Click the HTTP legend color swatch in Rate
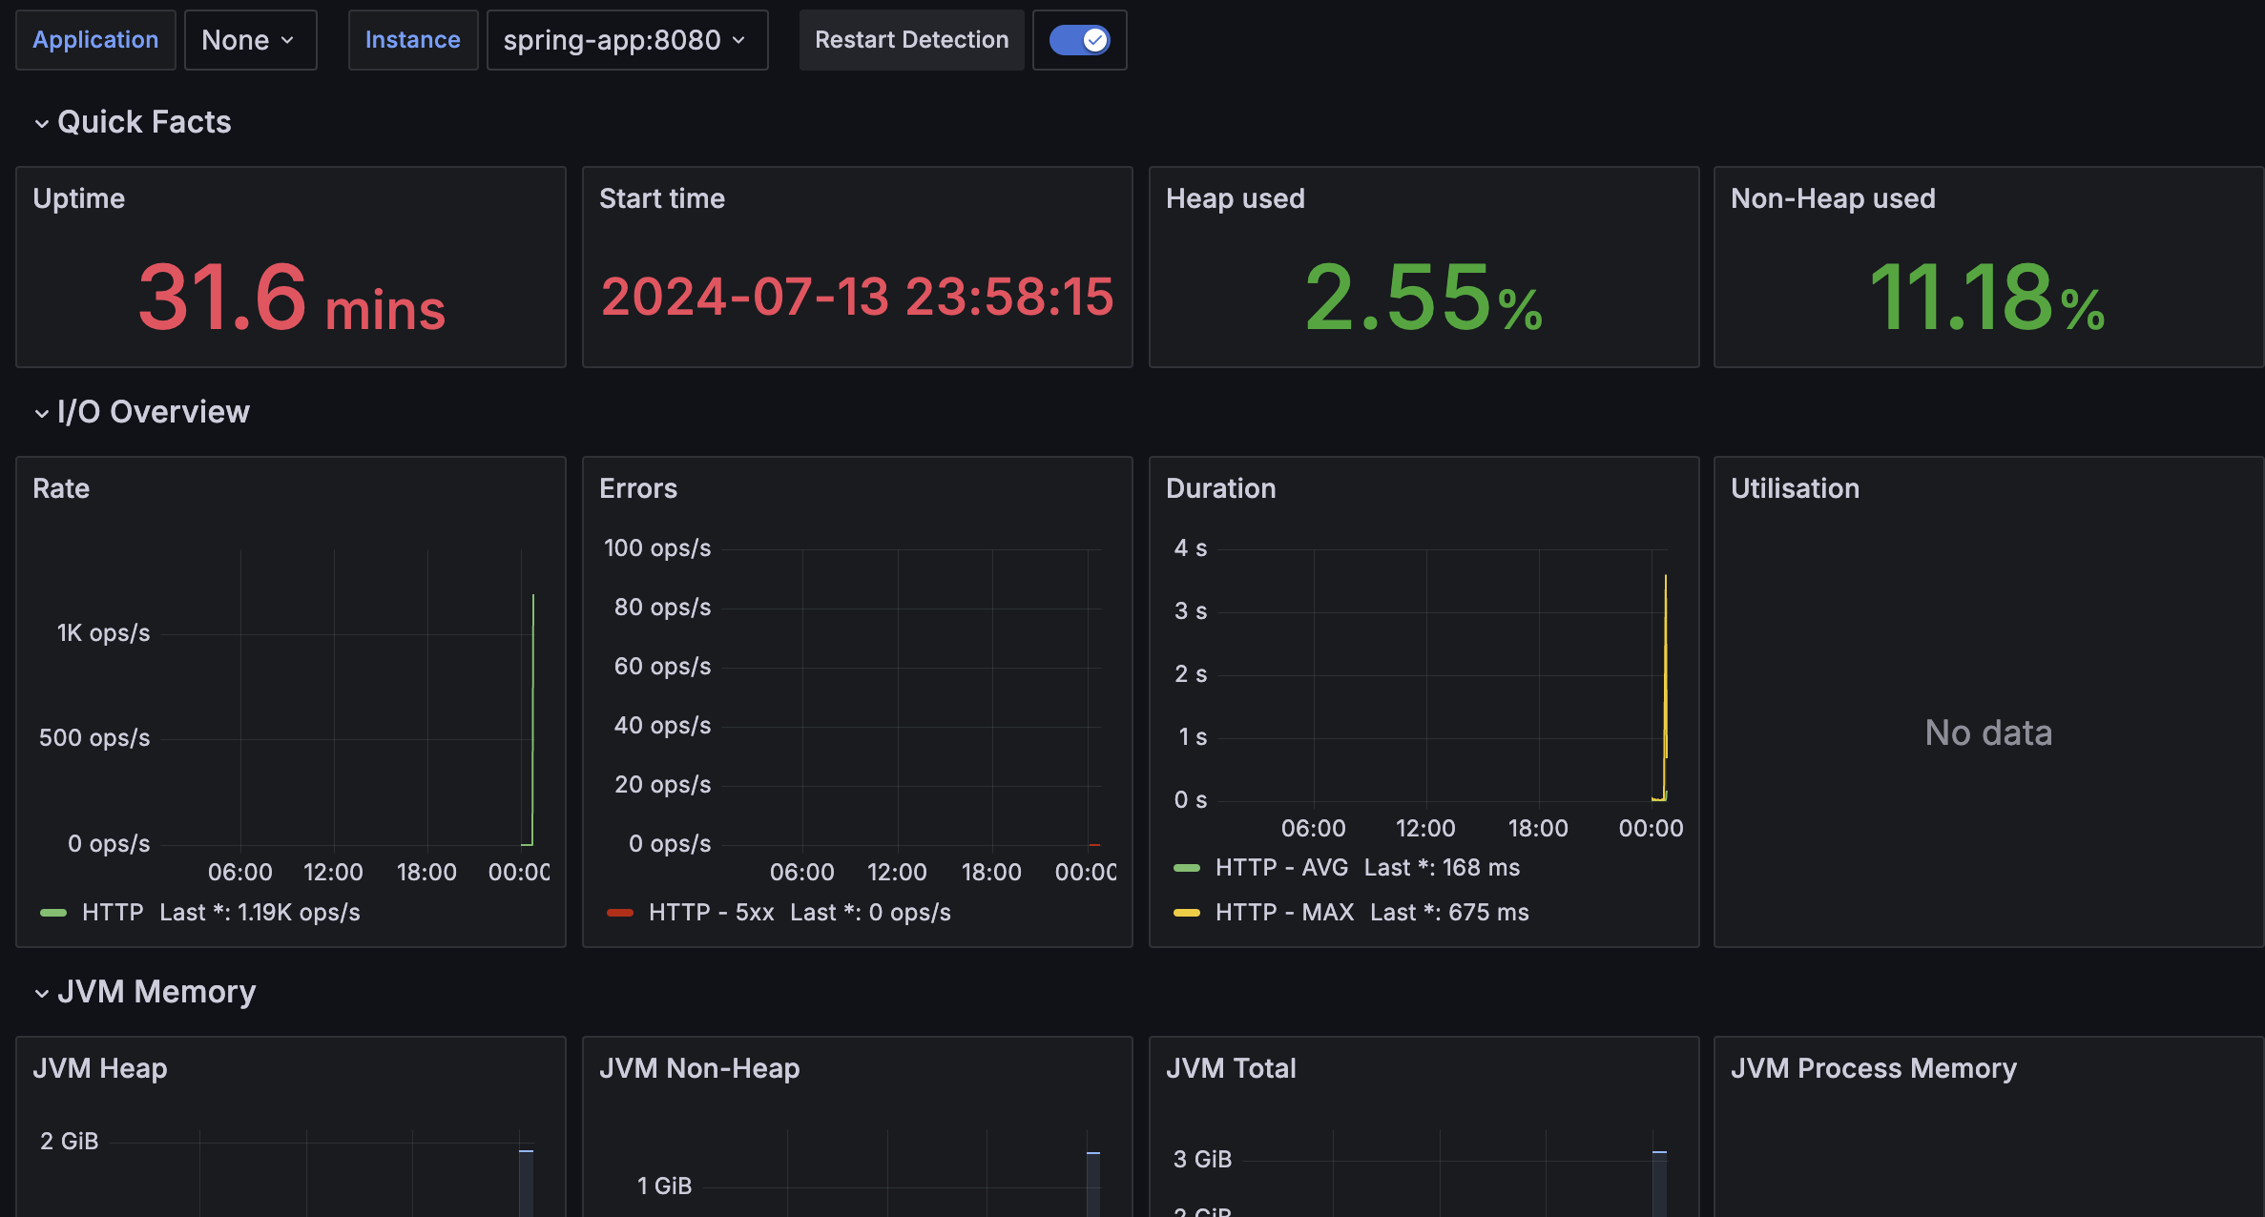Screen dimensions: 2265x1217 [53, 913]
